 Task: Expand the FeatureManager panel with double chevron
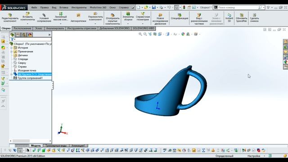click(x=49, y=35)
